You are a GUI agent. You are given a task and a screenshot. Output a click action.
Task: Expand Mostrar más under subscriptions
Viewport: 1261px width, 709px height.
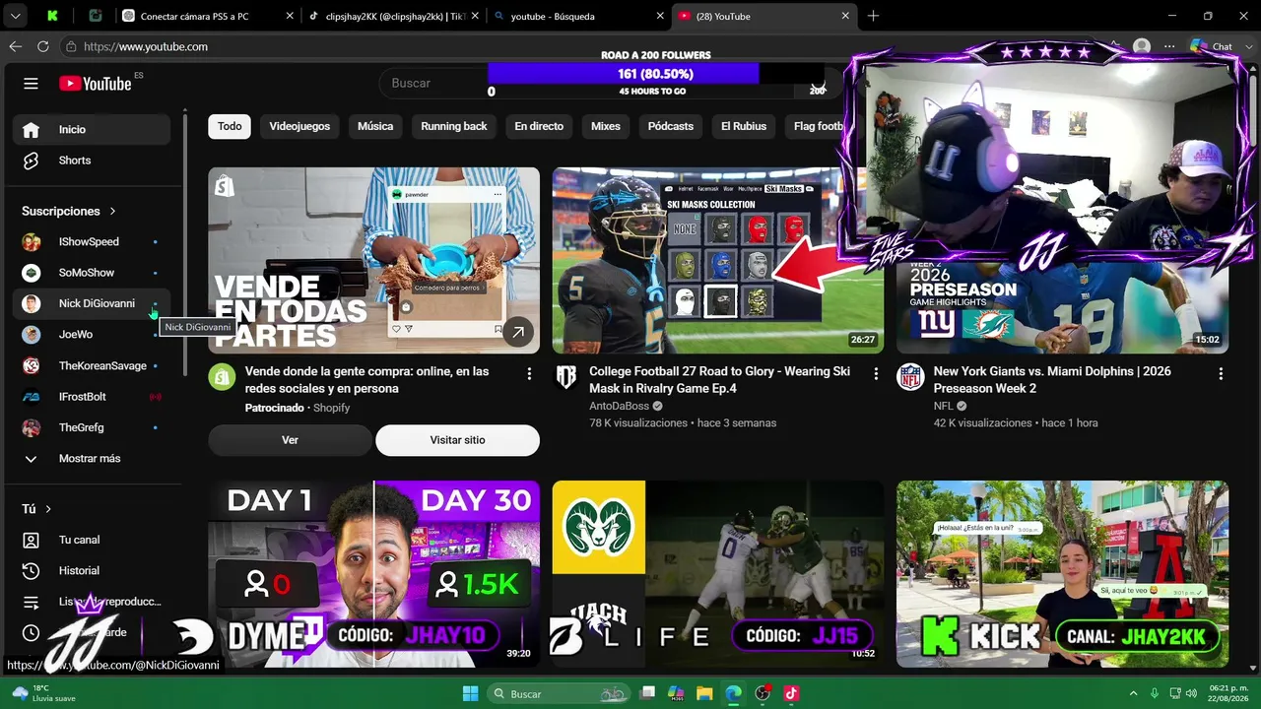pos(92,459)
